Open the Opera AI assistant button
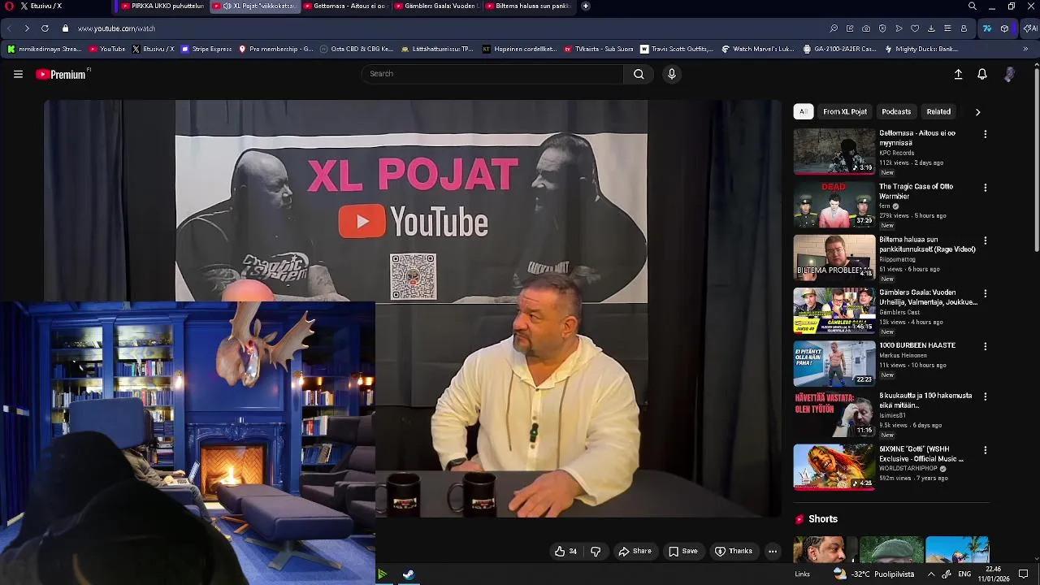 1030,28
